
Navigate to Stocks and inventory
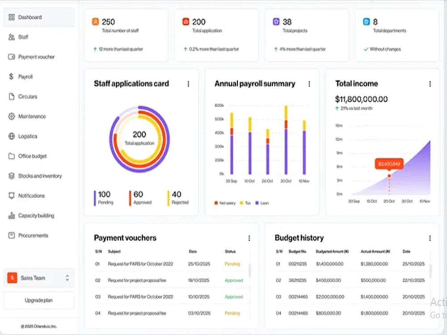[39, 176]
